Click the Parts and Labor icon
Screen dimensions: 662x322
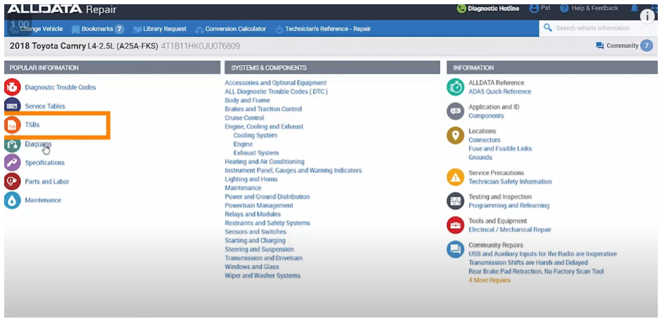12,181
